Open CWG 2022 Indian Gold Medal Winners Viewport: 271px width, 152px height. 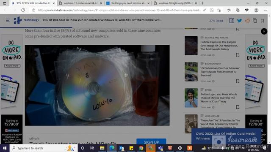pos(225,136)
